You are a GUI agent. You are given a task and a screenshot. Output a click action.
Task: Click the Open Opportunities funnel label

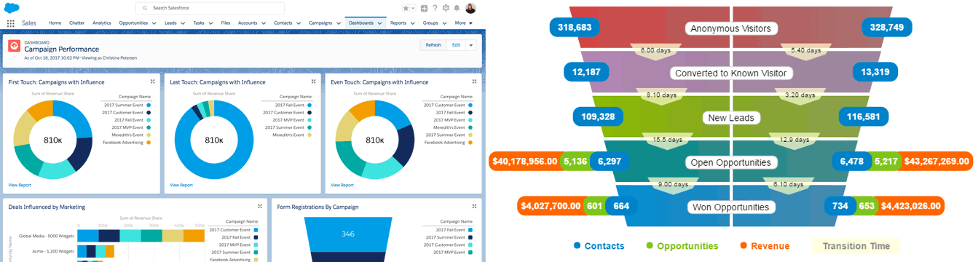pos(732,162)
